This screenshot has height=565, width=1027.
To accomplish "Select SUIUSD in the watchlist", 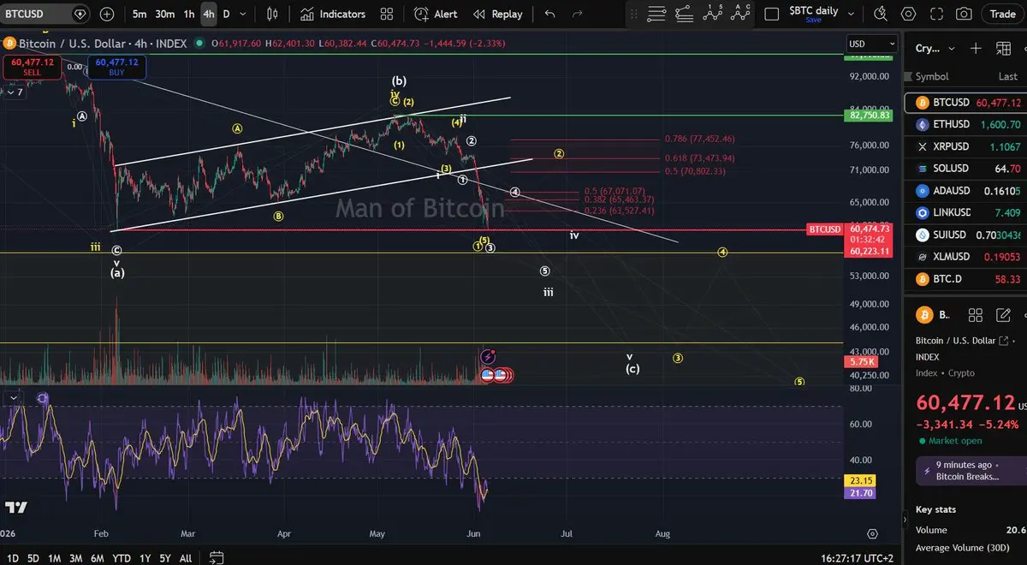I will pos(967,235).
